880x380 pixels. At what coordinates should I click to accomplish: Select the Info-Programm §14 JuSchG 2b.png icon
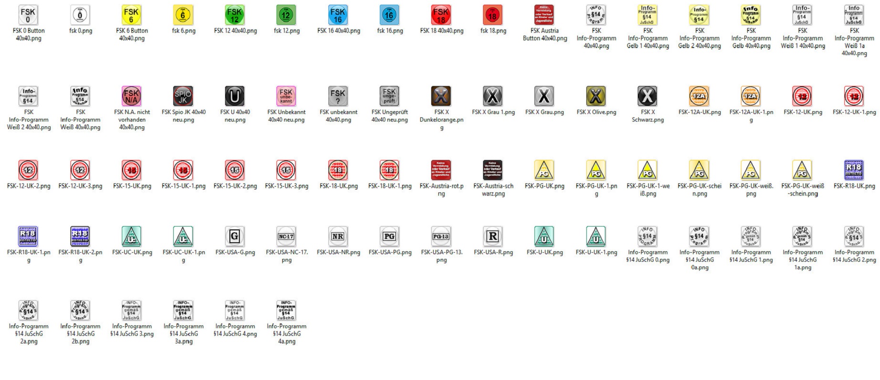click(80, 310)
